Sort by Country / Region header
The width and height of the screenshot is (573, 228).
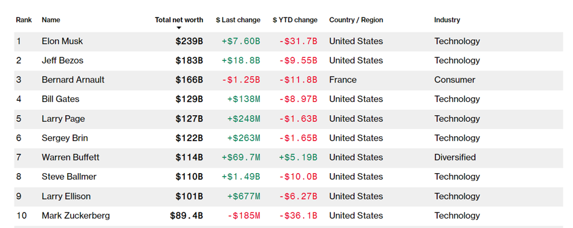pyautogui.click(x=356, y=20)
